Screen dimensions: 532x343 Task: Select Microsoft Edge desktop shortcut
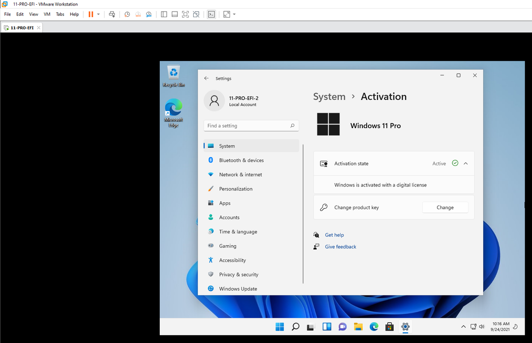tap(173, 113)
